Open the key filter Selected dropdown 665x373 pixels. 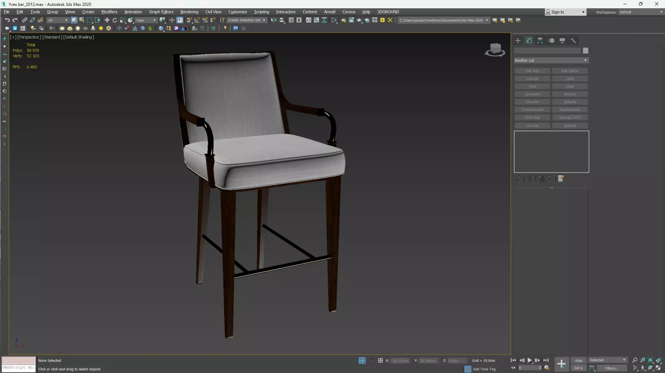pyautogui.click(x=607, y=360)
